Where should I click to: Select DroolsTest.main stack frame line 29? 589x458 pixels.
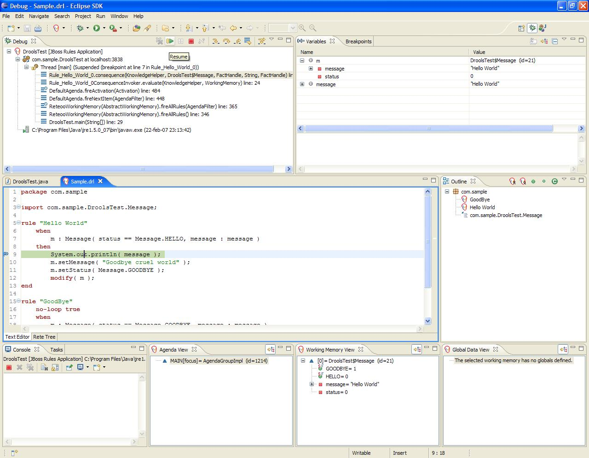(x=86, y=122)
